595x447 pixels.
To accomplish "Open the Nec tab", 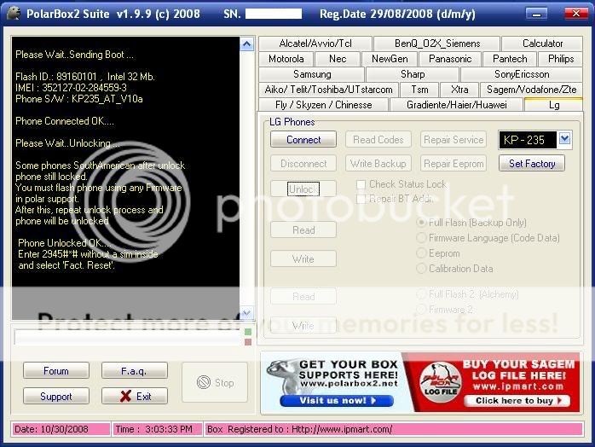I will pyautogui.click(x=338, y=59).
